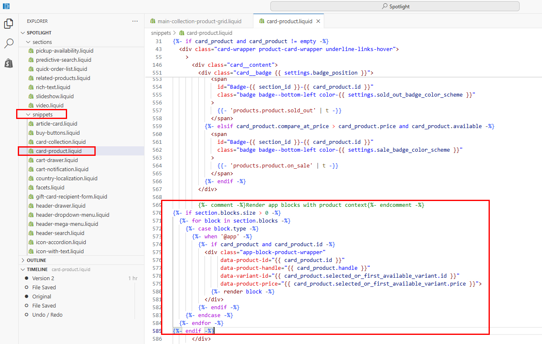Select the Version 2 timeline entry
Viewport: 542px width, 344px height.
(43, 279)
